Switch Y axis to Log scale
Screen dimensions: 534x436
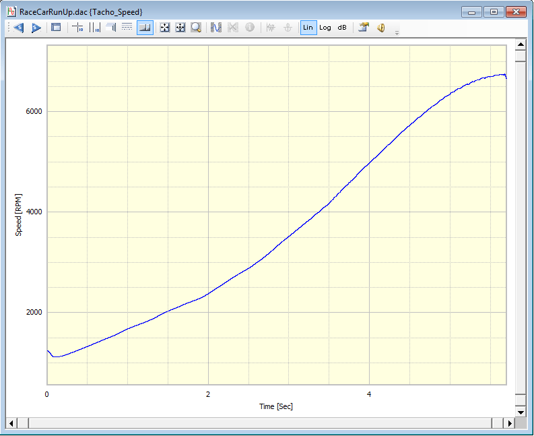click(x=325, y=28)
